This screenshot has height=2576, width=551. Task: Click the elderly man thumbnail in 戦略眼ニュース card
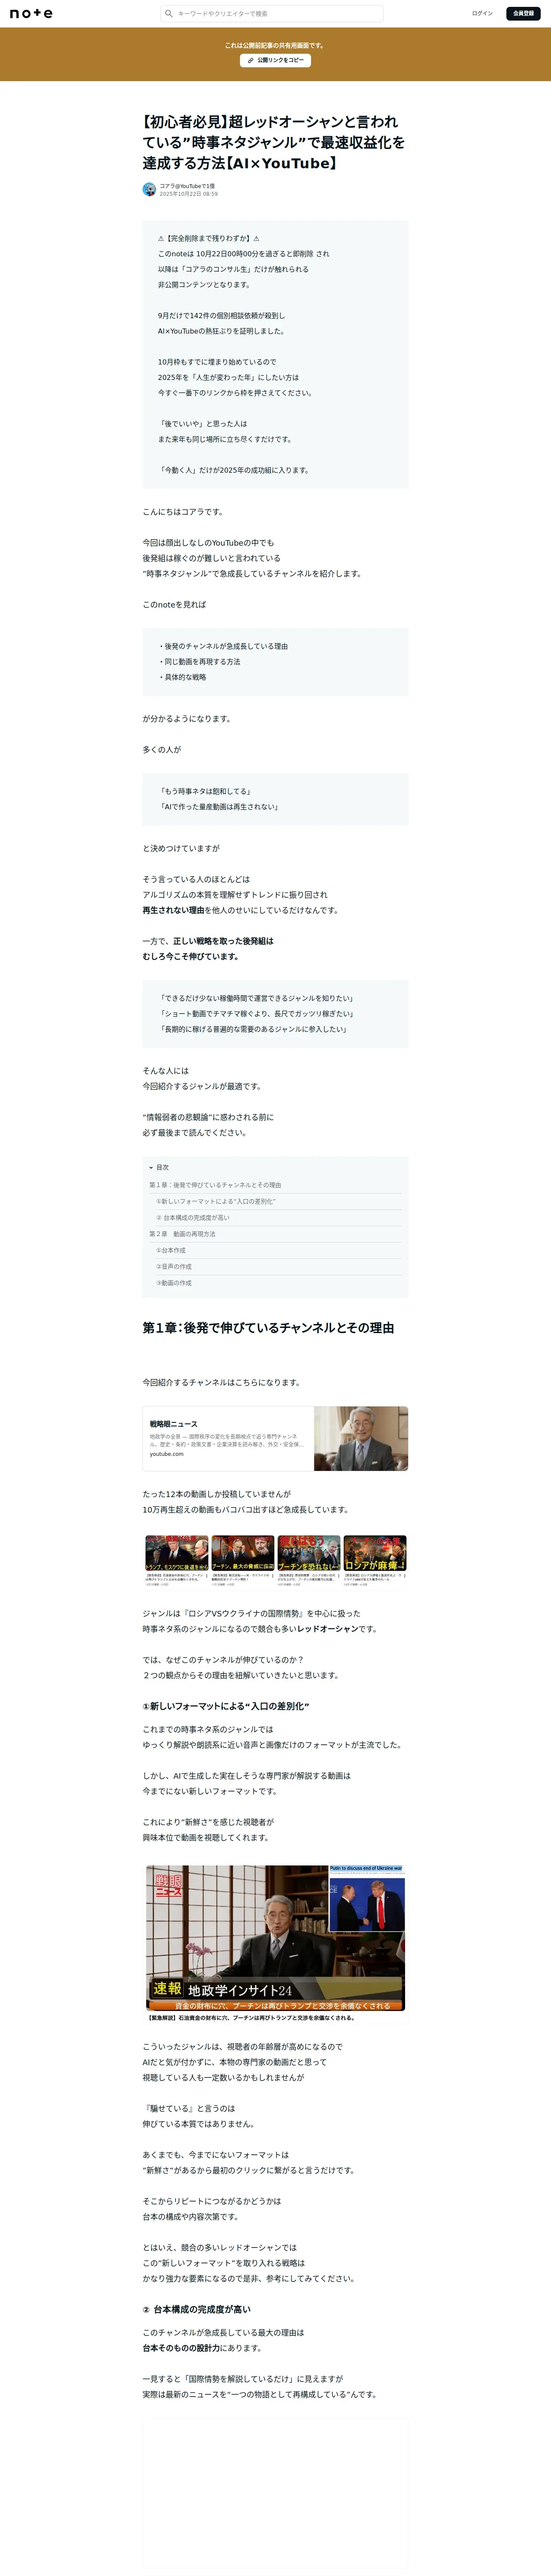click(361, 1439)
